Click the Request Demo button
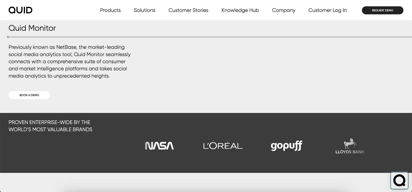Viewport: 412px width, 192px height. coord(383,10)
